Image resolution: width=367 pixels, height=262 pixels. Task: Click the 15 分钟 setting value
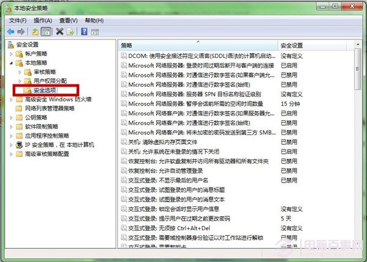(x=290, y=104)
